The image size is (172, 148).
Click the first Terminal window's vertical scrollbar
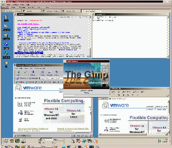coord(90,37)
